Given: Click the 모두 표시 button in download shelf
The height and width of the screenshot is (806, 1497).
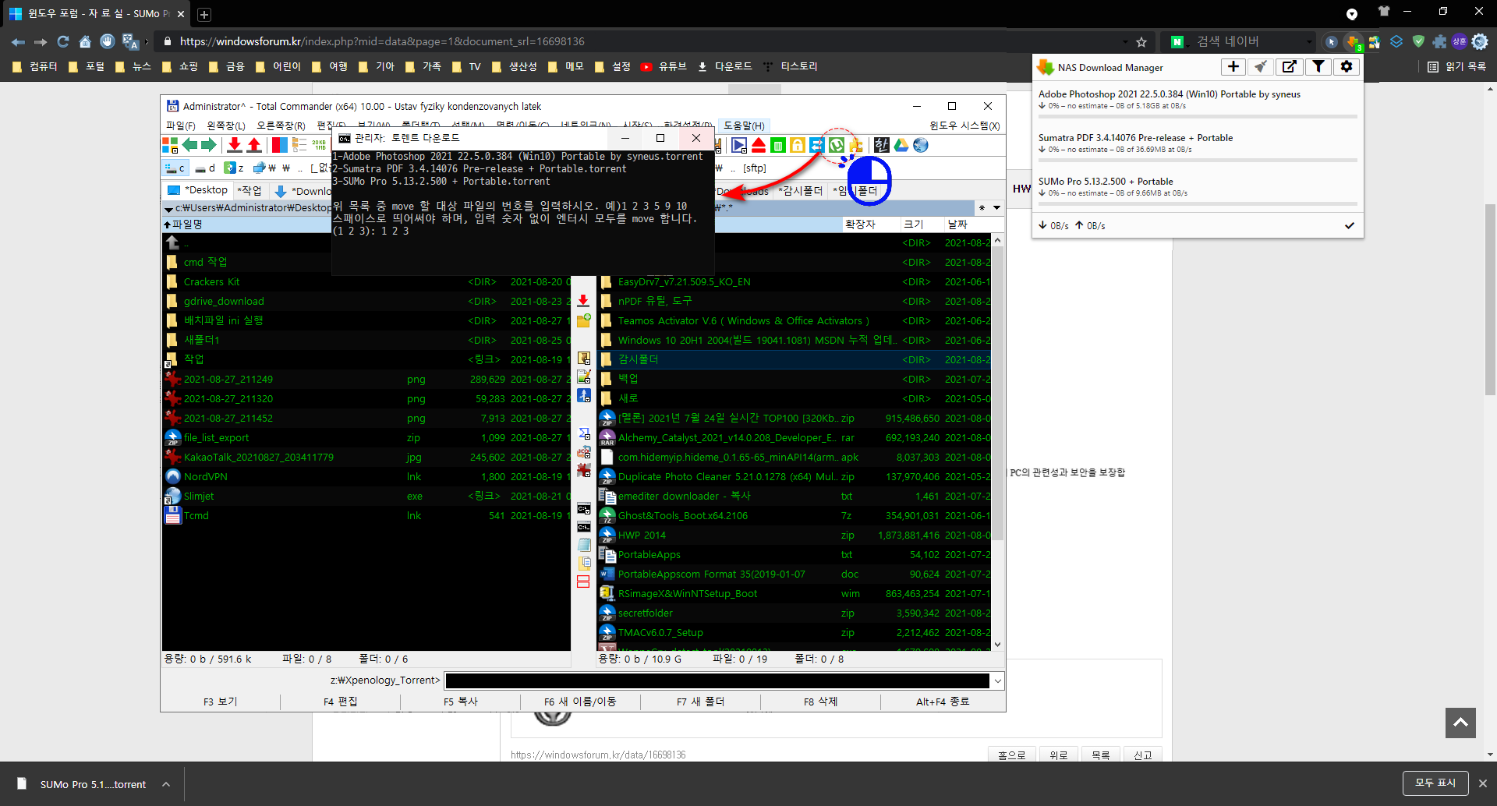Looking at the screenshot, I should pos(1435,783).
